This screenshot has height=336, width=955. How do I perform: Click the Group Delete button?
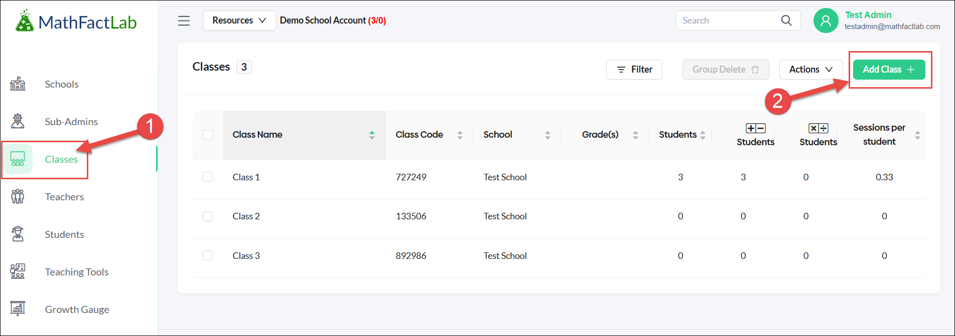point(726,70)
